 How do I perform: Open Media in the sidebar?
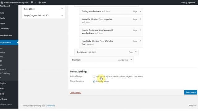[3, 18]
